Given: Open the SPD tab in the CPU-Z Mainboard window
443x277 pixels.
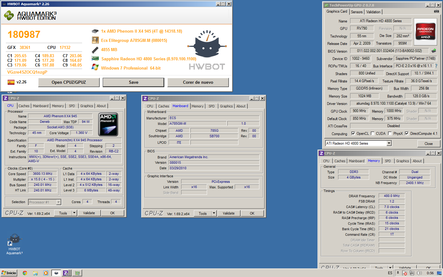Looking at the screenshot, I should click(212, 106).
